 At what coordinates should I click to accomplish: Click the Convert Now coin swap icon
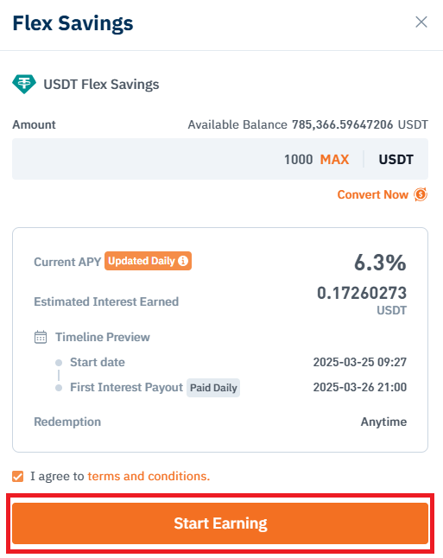421,194
